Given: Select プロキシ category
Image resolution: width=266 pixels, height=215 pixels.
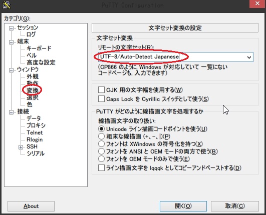Looking at the screenshot, I should point(36,125).
